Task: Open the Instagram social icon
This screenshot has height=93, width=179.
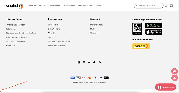Action: [x=84, y=62]
